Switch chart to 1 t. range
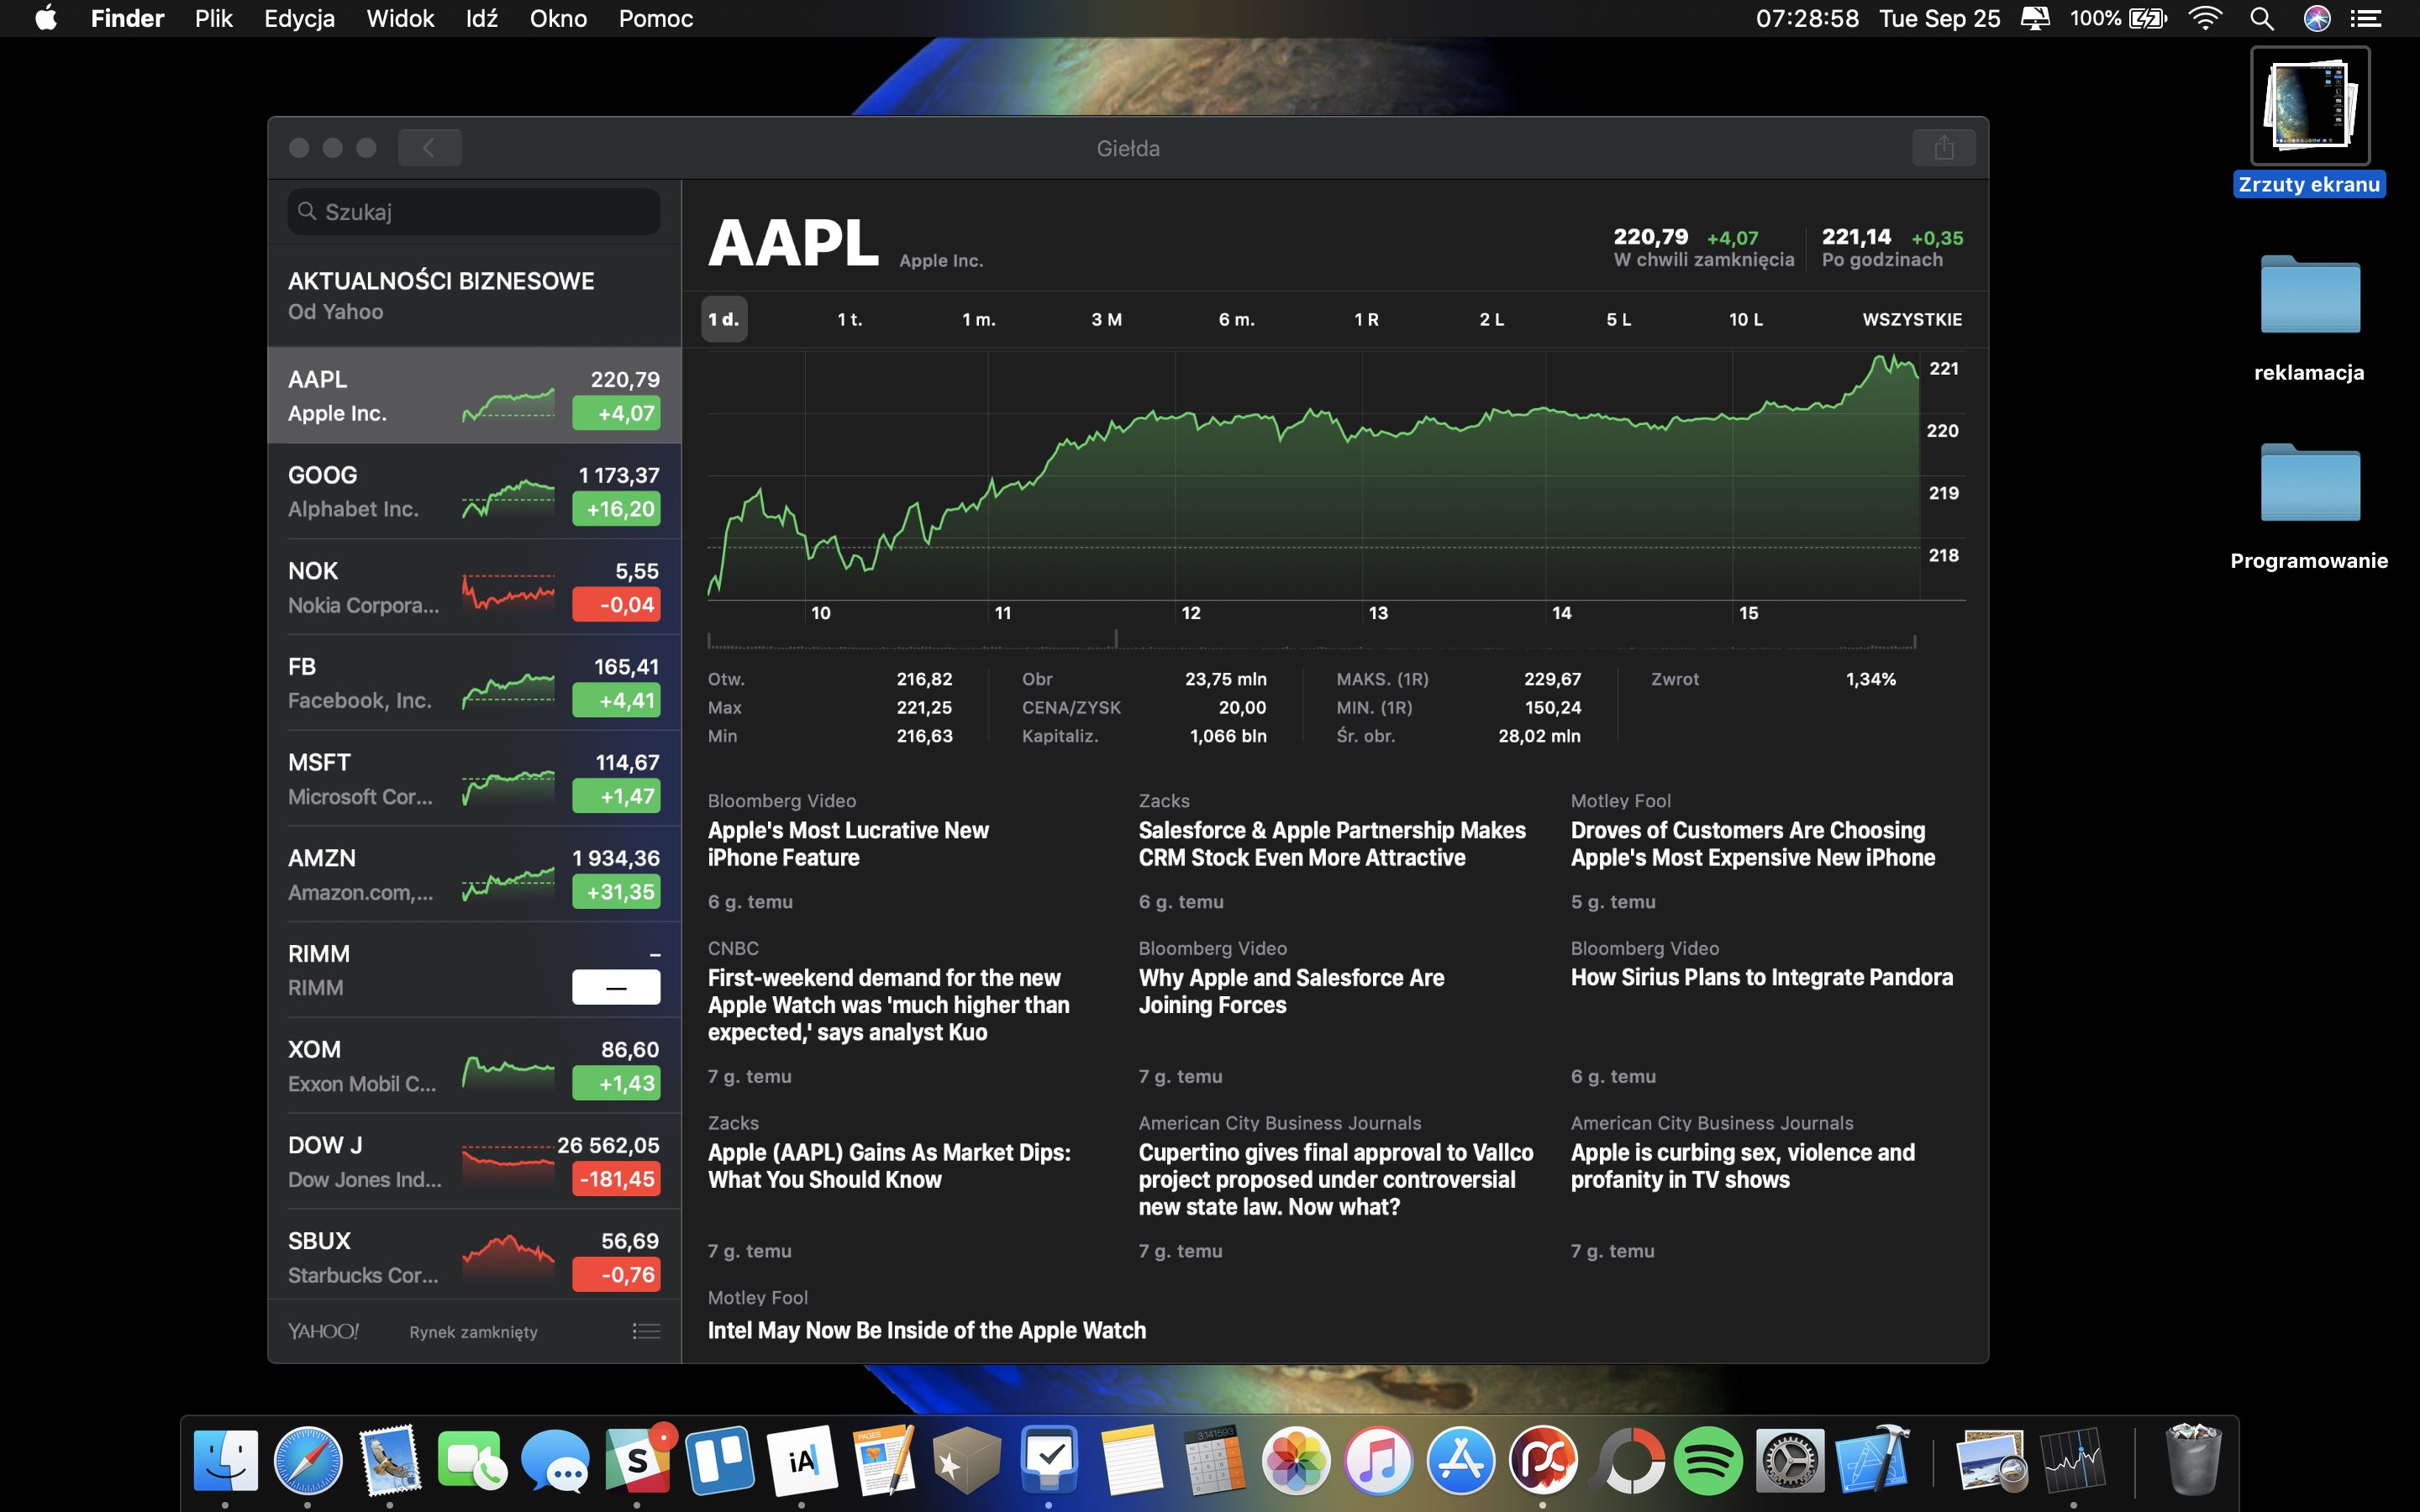This screenshot has width=2420, height=1512. pos(850,319)
